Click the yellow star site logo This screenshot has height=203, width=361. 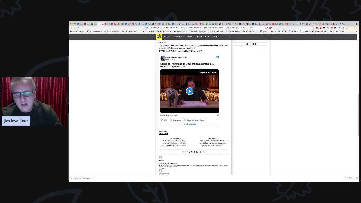pyautogui.click(x=159, y=37)
